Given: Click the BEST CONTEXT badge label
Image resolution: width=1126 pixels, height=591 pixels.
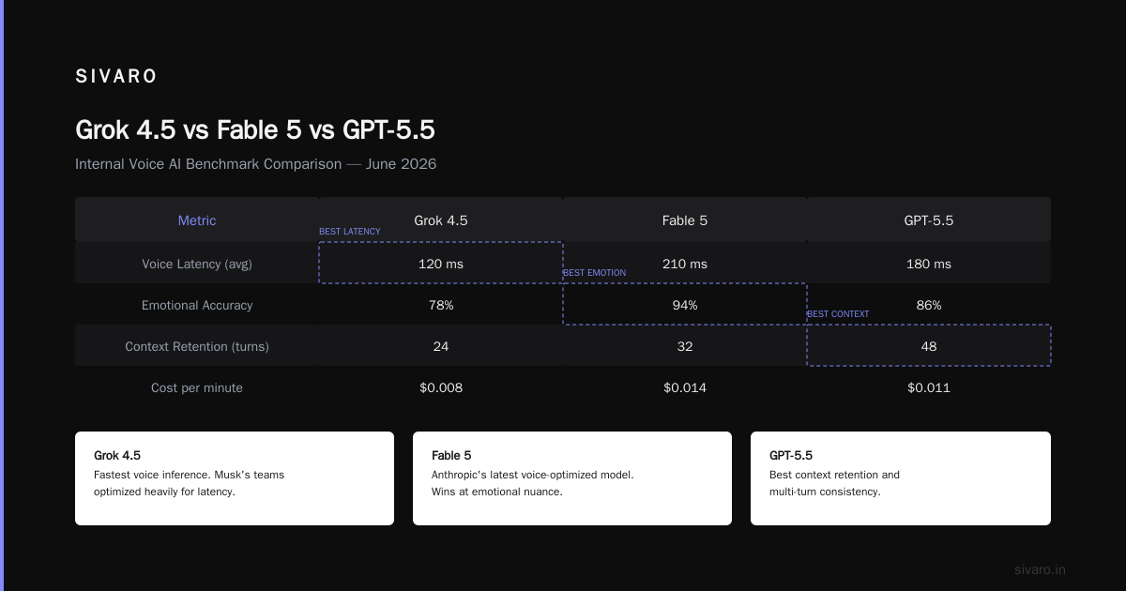Looking at the screenshot, I should pyautogui.click(x=838, y=314).
